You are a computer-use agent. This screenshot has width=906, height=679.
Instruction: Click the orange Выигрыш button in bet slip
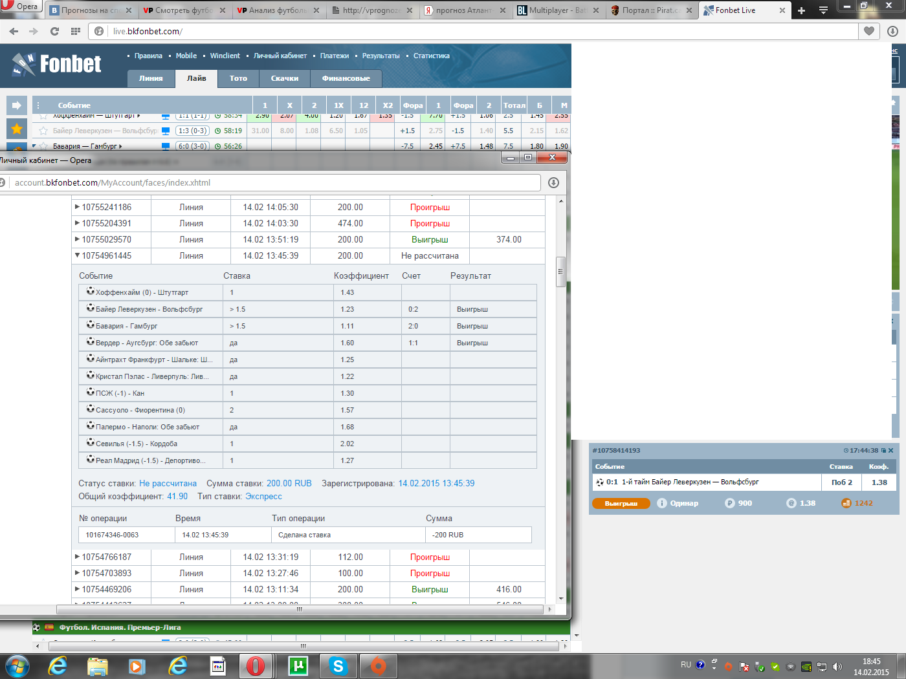coord(621,503)
